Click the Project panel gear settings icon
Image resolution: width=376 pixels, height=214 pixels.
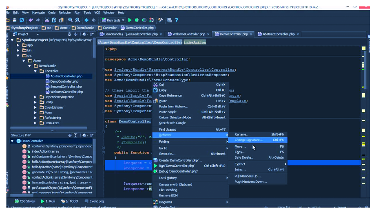coord(85,34)
